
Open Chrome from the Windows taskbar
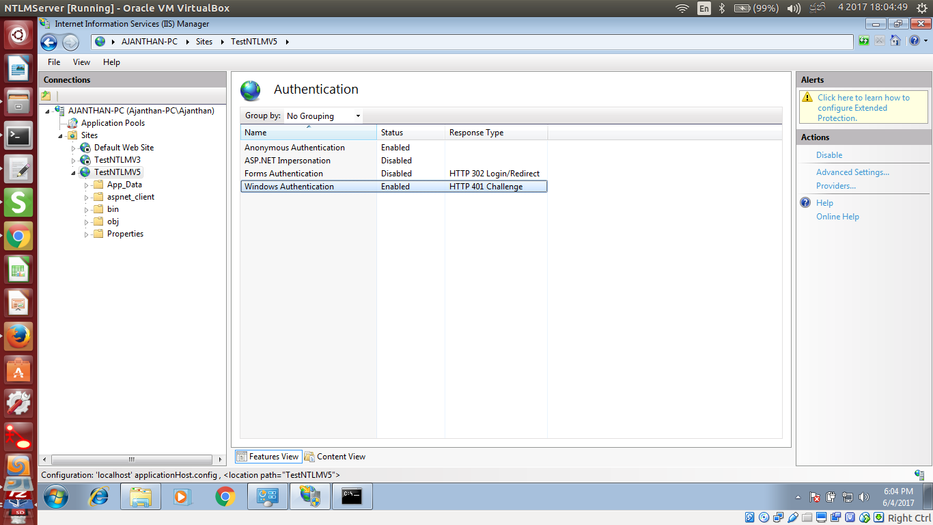click(x=225, y=497)
